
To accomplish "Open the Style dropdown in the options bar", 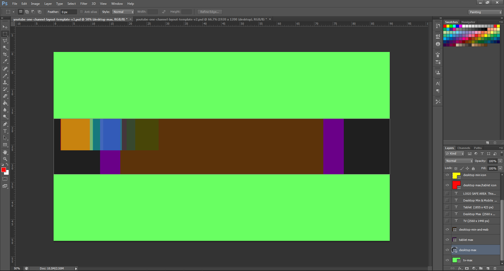I will point(123,12).
